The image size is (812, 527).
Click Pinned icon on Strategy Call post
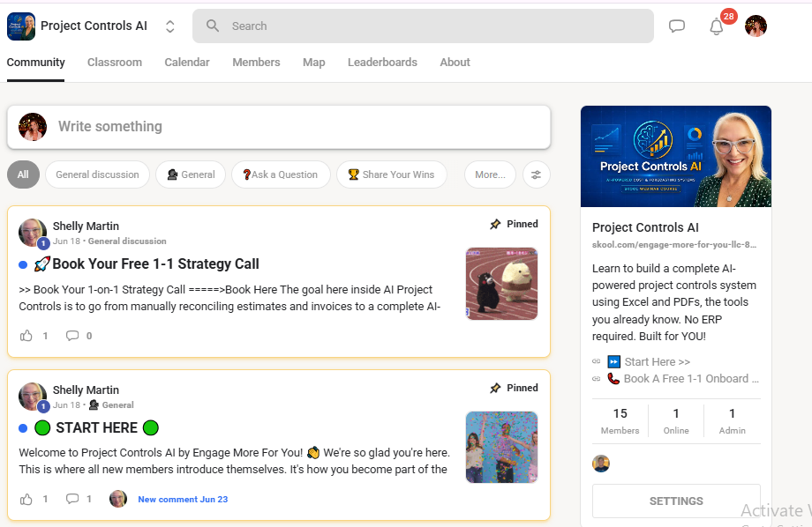[495, 224]
